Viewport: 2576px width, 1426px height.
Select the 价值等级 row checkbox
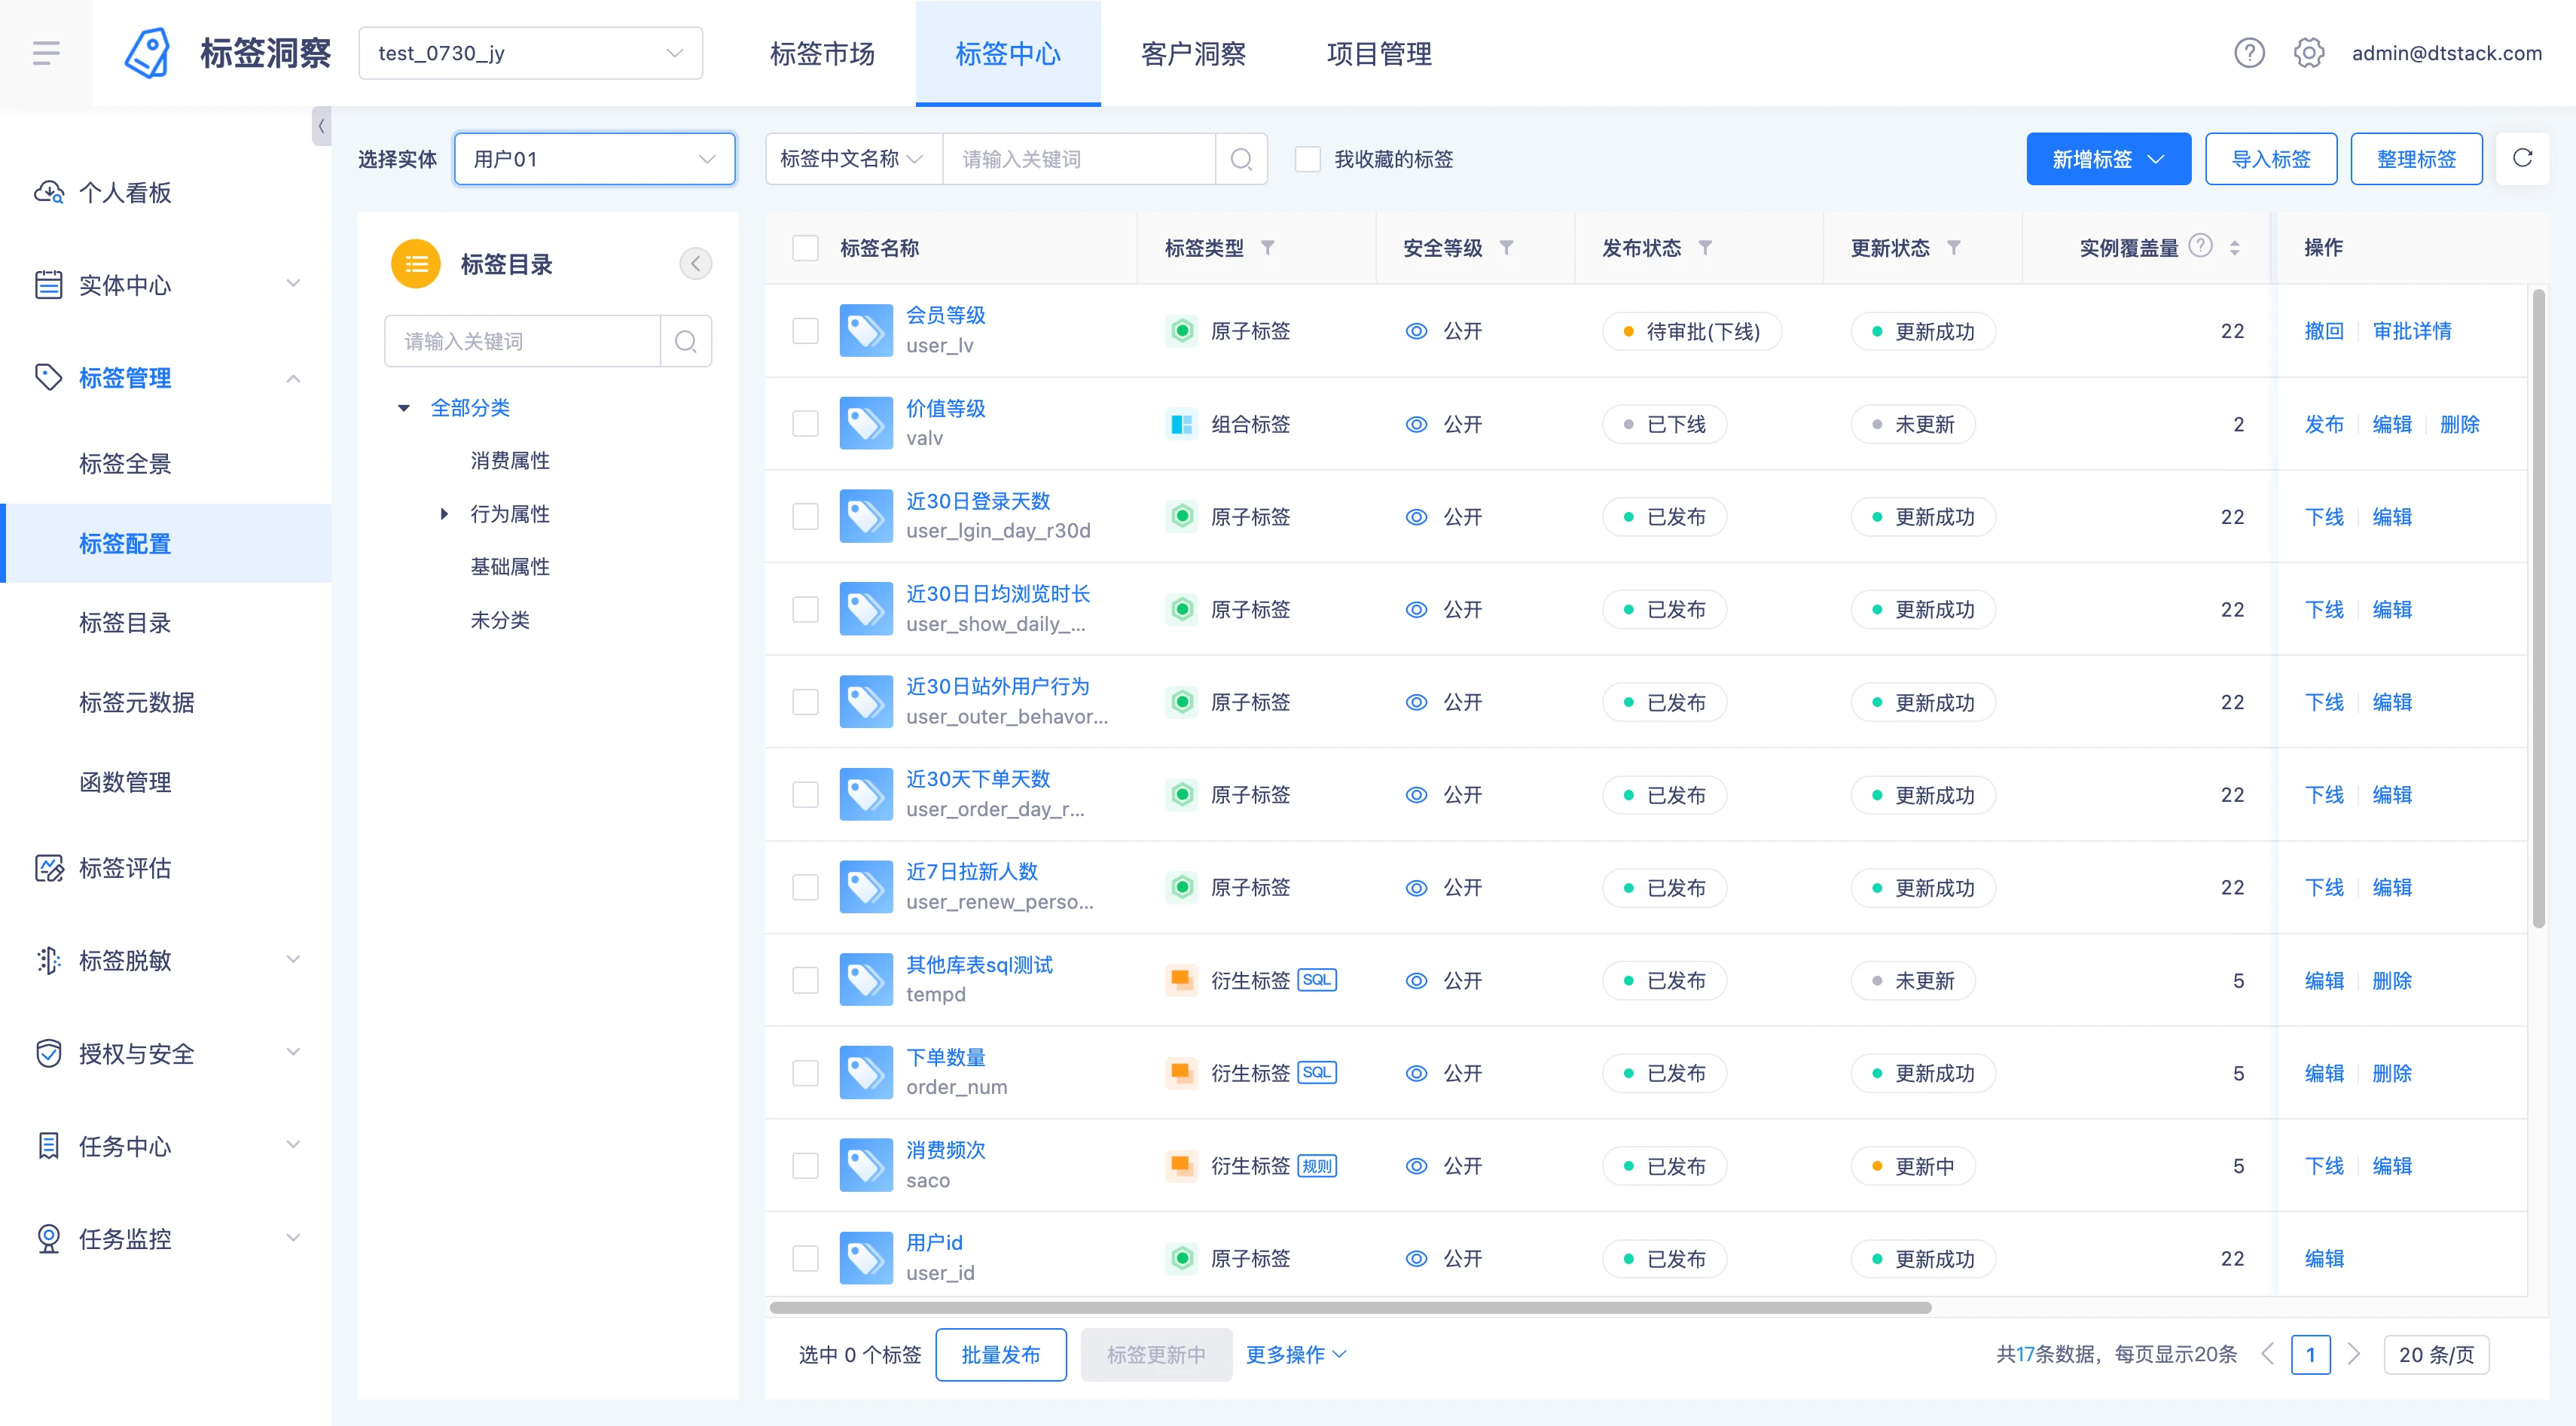(x=805, y=424)
